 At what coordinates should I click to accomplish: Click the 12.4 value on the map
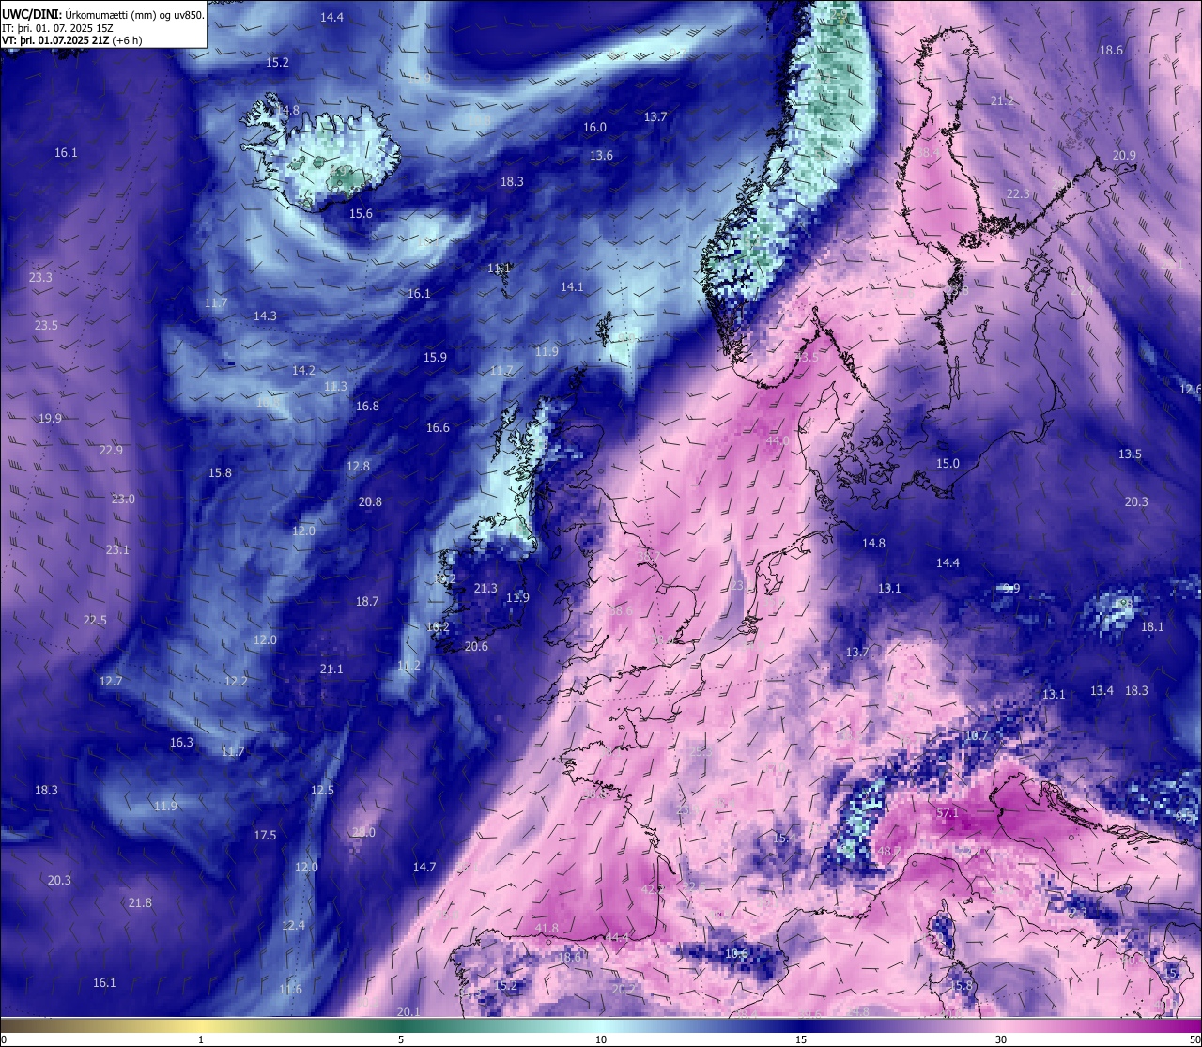click(293, 925)
